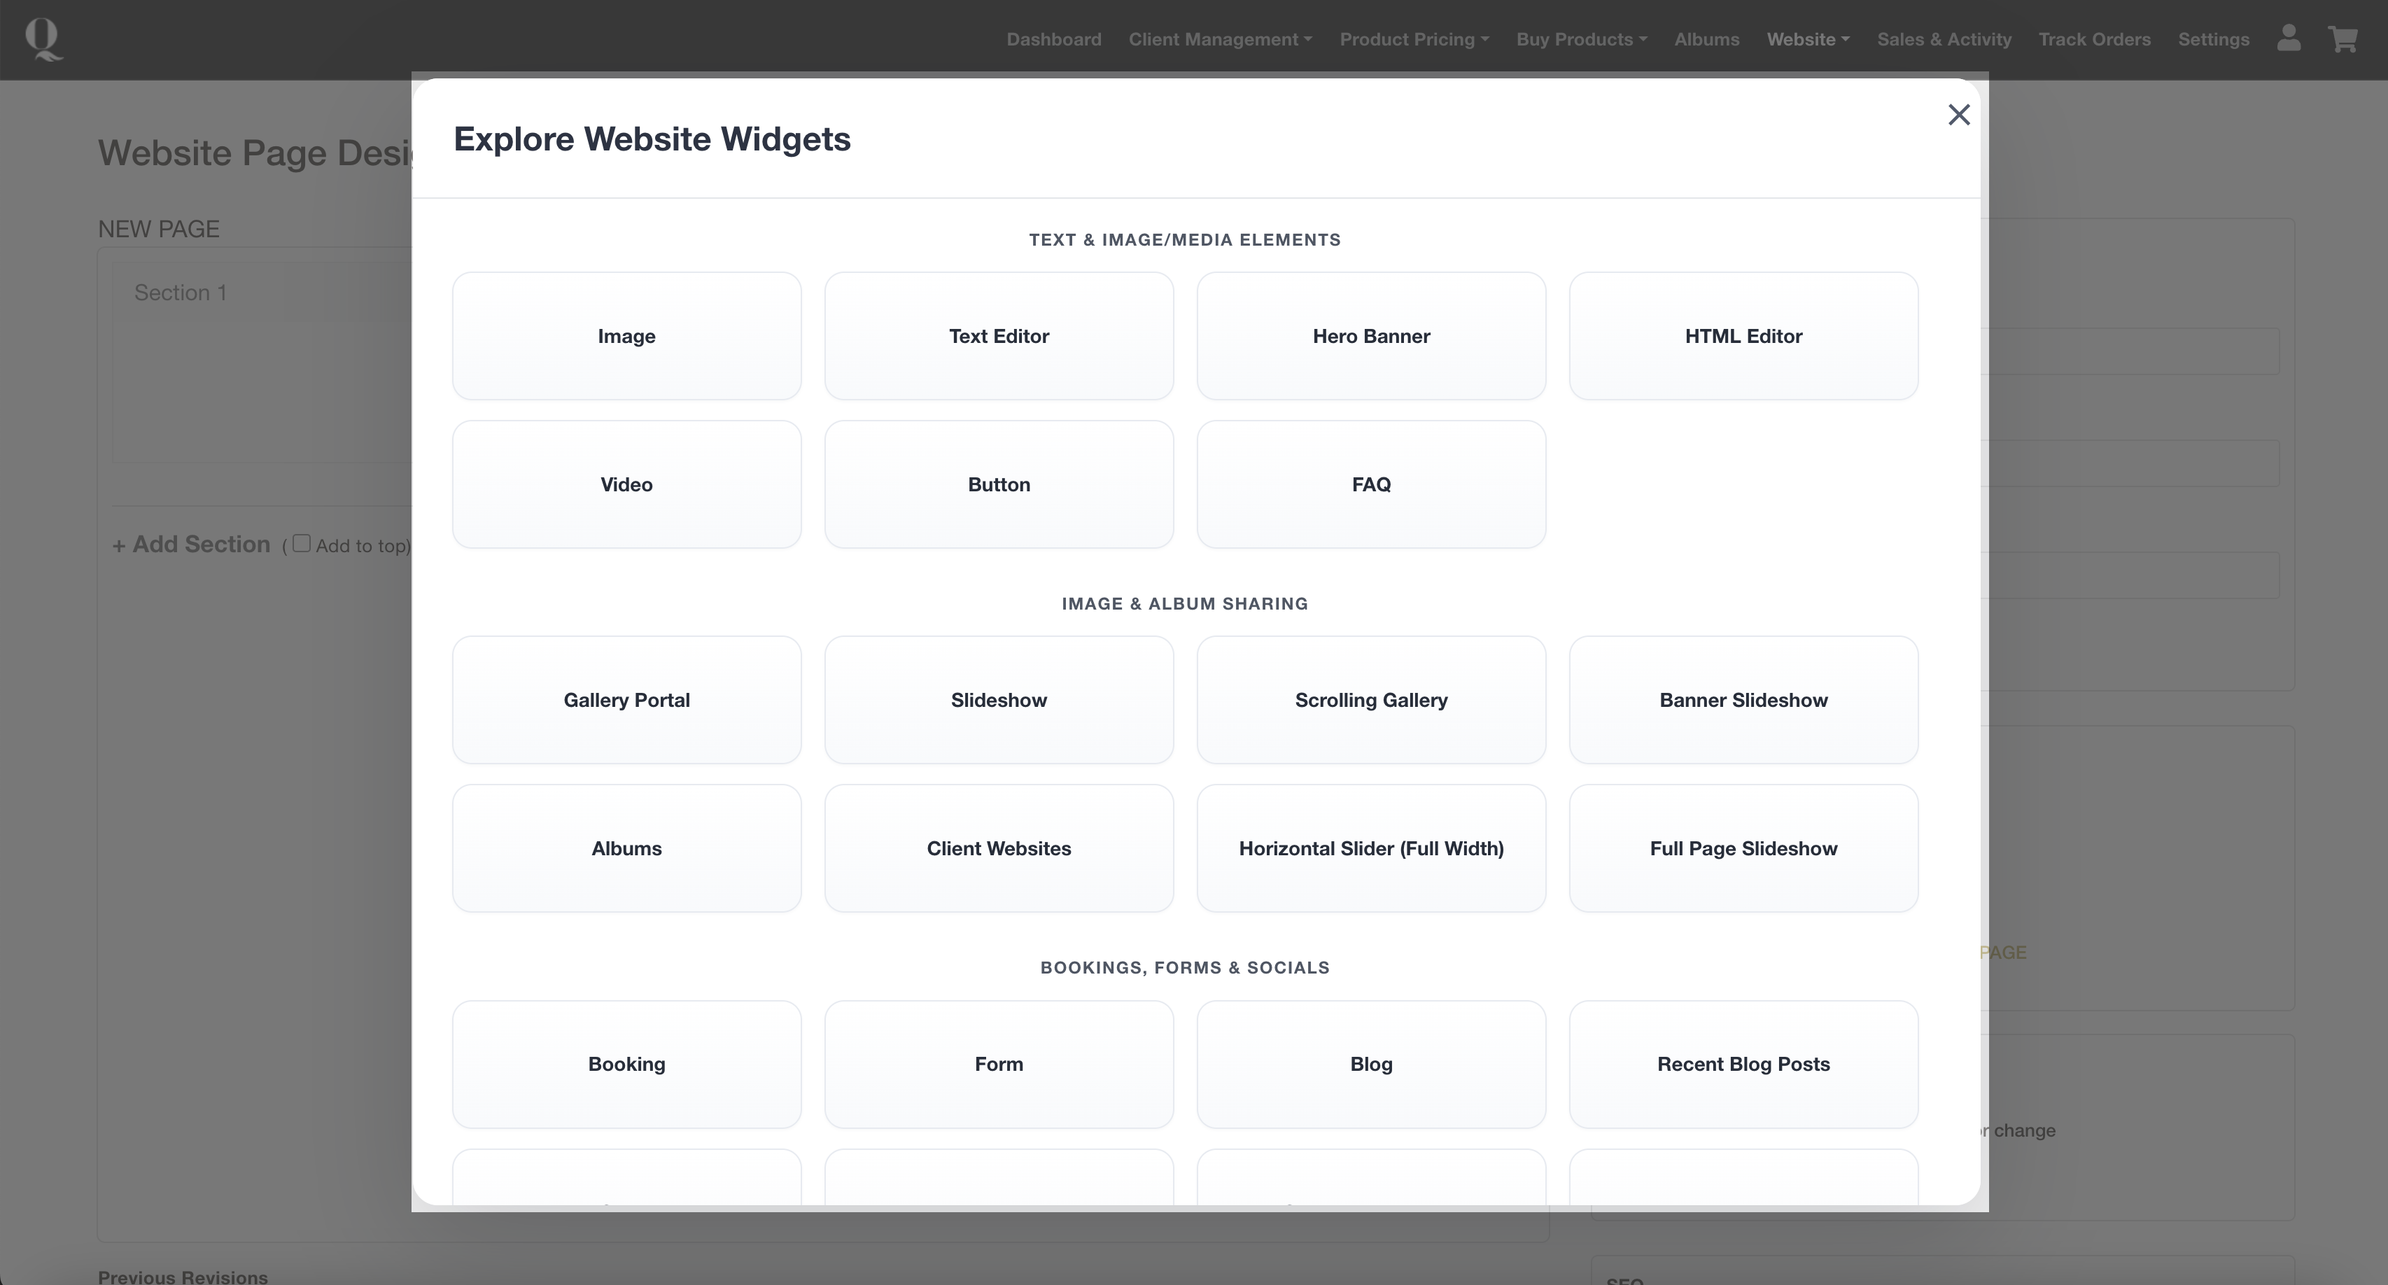Select the Hero Banner widget
Image resolution: width=2388 pixels, height=1285 pixels.
click(x=1370, y=337)
